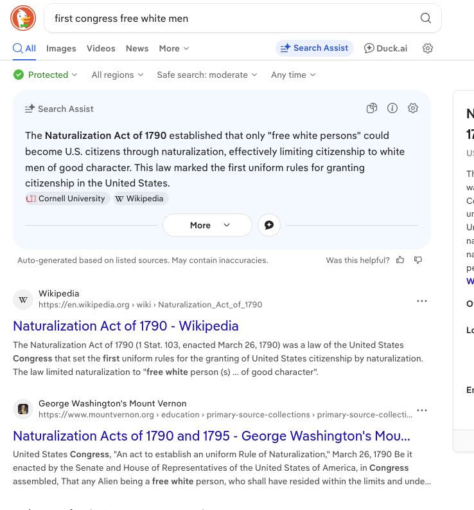The width and height of the screenshot is (474, 510).
Task: Click the DuckDuckGo logo
Action: click(23, 18)
